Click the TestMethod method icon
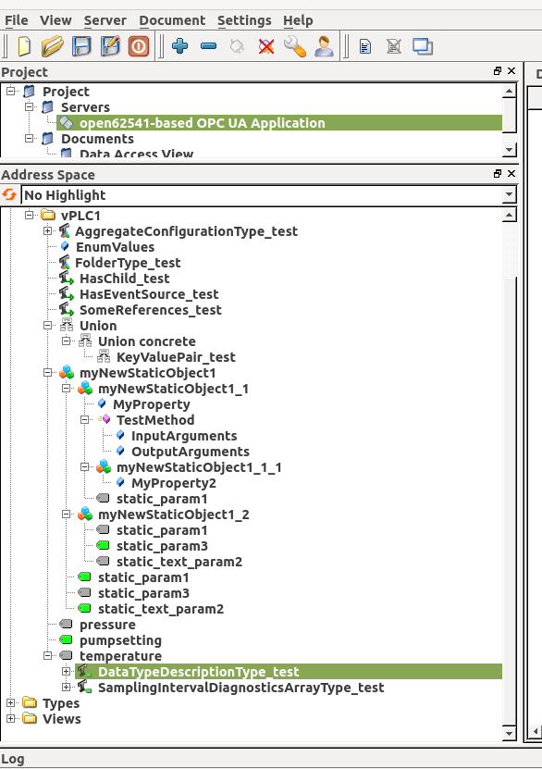This screenshot has width=542, height=769. [x=104, y=420]
